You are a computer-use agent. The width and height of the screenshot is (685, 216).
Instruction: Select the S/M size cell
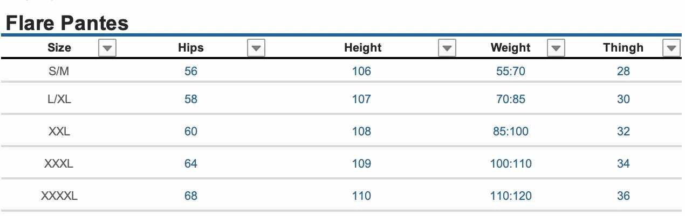pos(59,71)
